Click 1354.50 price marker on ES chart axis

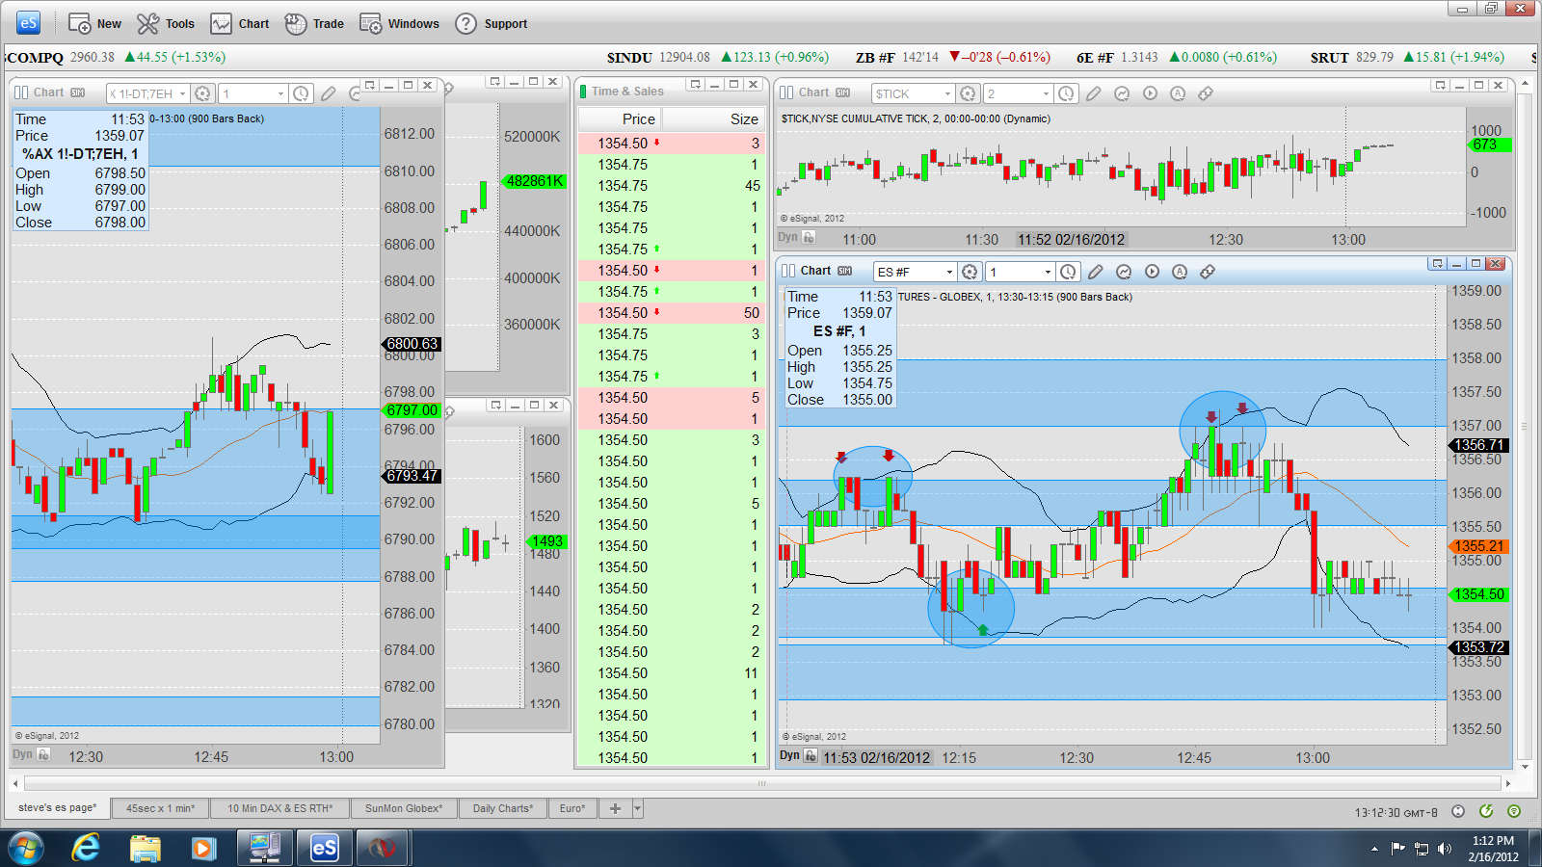(1478, 594)
